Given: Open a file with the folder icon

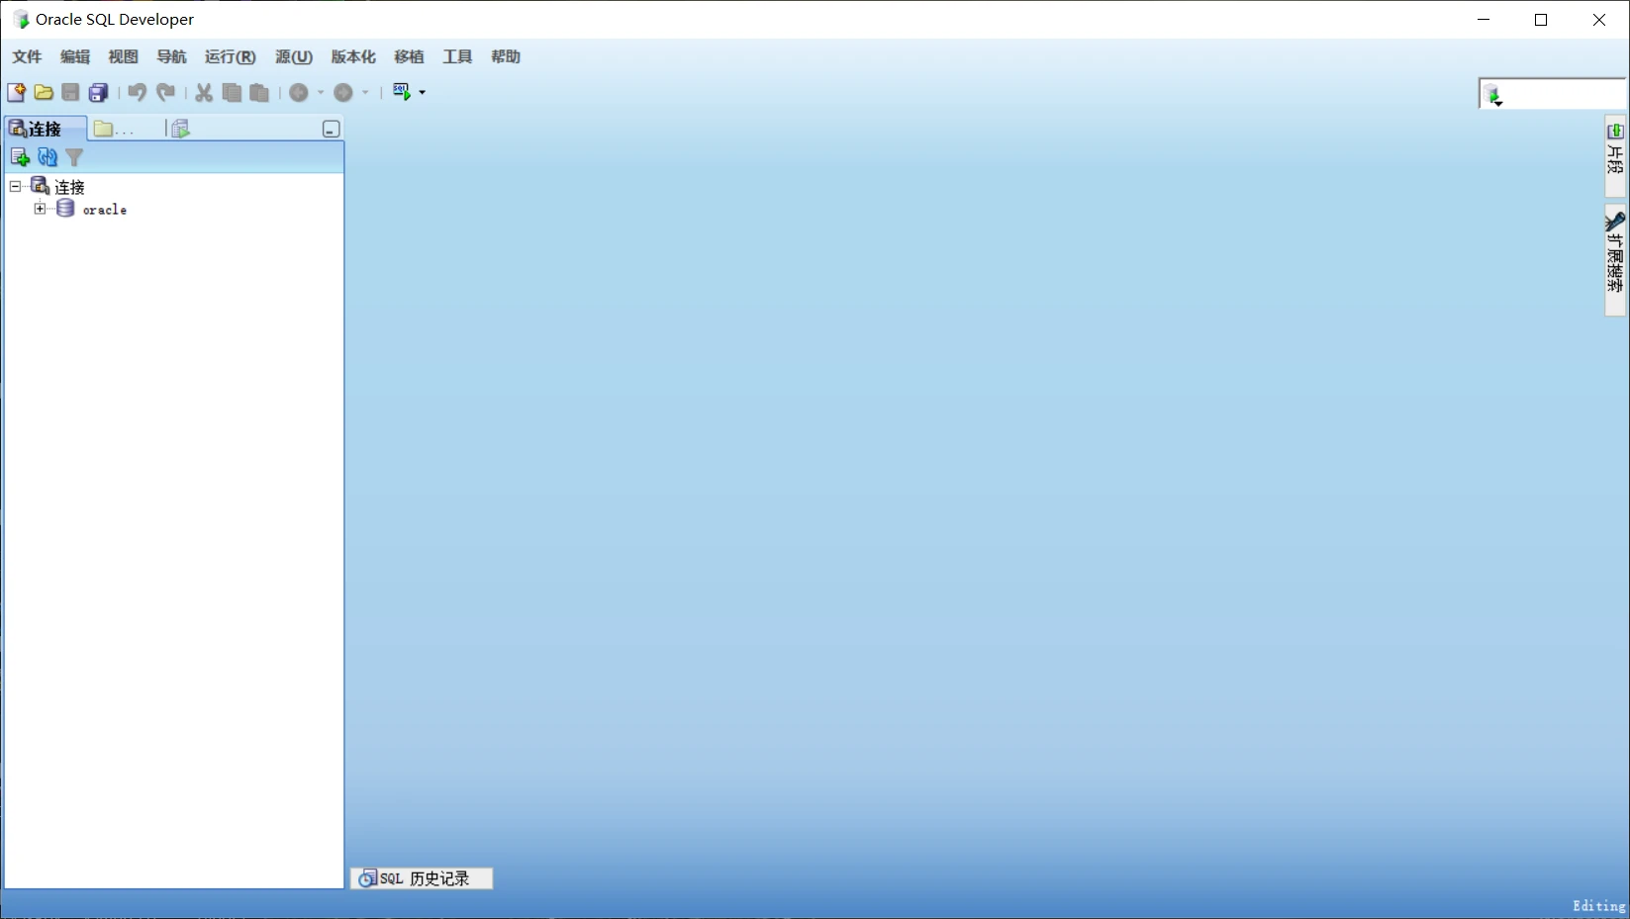Looking at the screenshot, I should point(44,92).
